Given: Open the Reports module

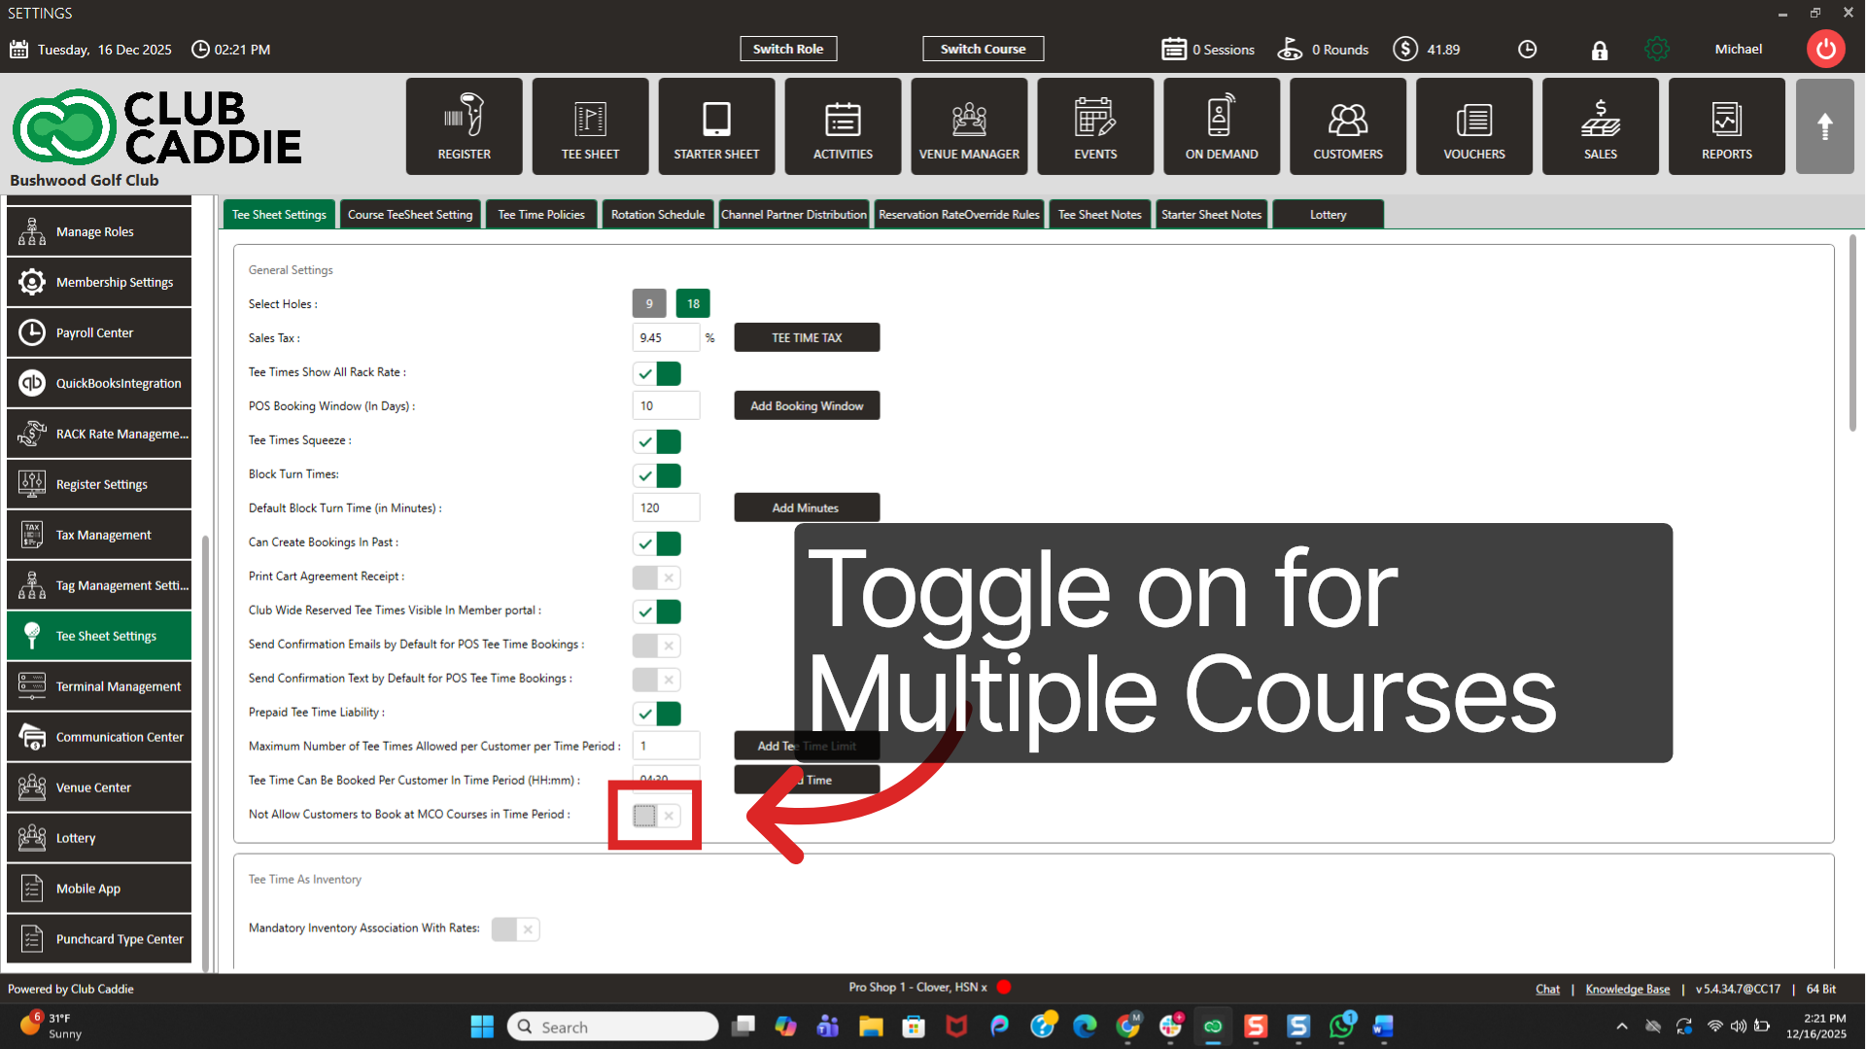Looking at the screenshot, I should tap(1726, 126).
